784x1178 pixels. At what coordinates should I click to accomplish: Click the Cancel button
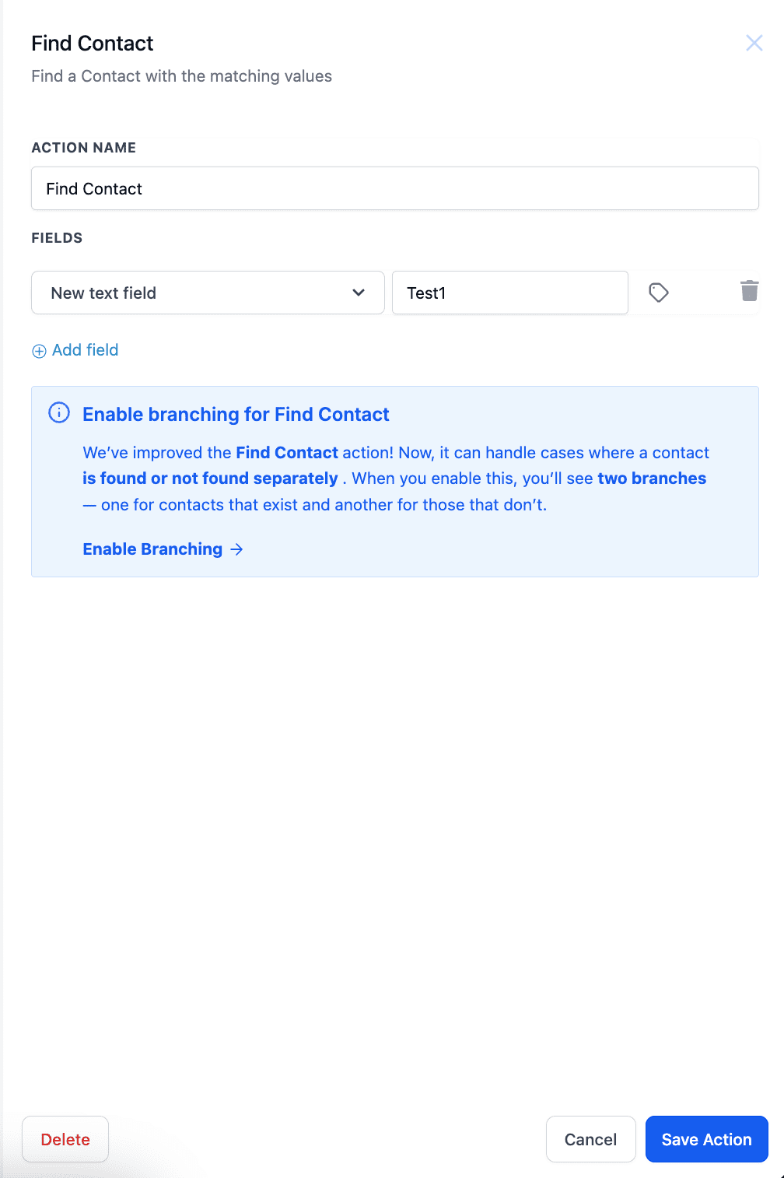pos(591,1139)
